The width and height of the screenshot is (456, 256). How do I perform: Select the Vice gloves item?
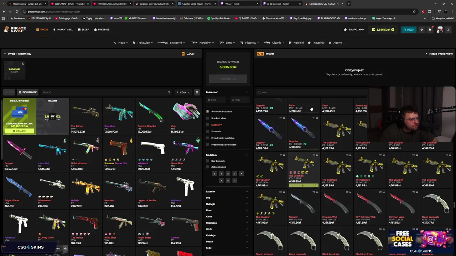pyautogui.click(x=185, y=117)
